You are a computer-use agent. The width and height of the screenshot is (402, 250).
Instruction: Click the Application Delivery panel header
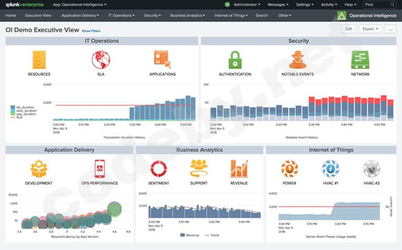[69, 150]
